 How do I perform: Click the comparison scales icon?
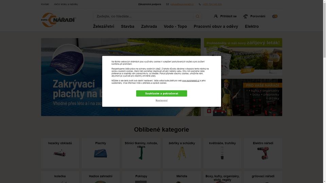[245, 16]
